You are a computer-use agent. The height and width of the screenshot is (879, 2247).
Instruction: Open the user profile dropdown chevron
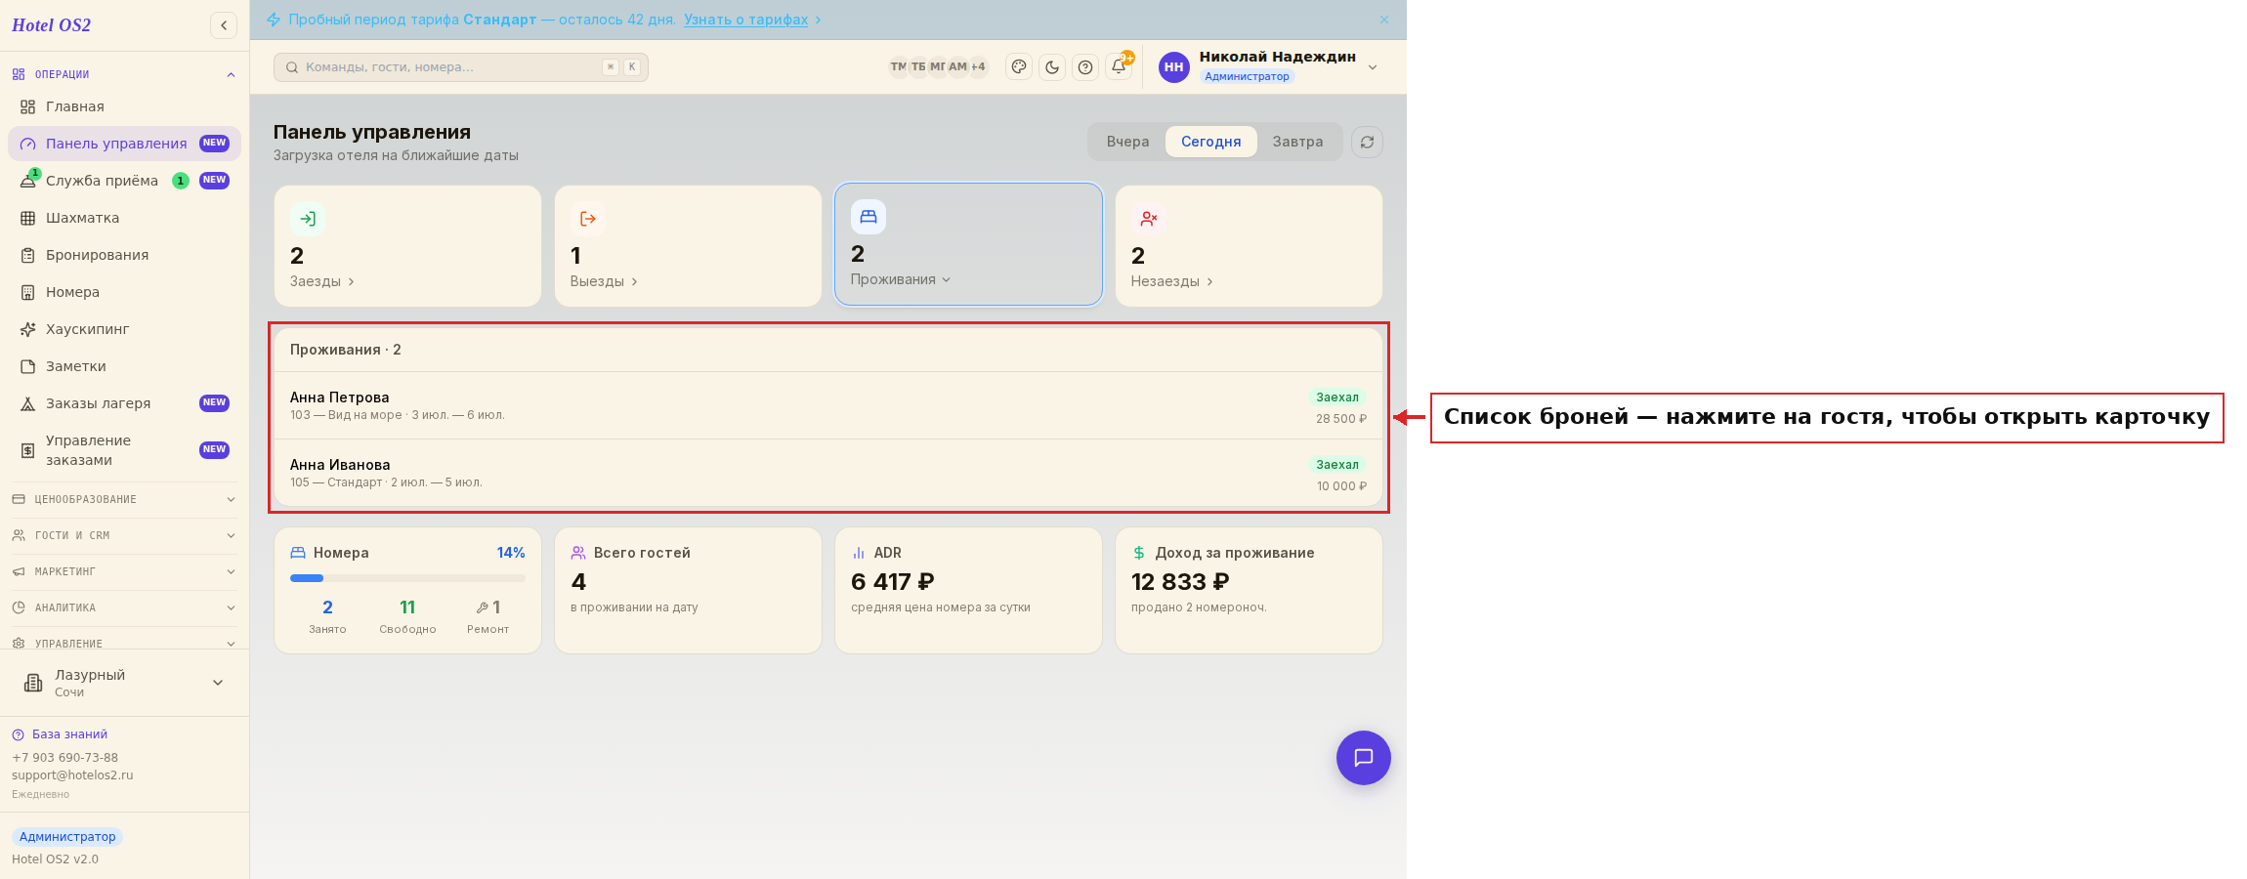coord(1373,67)
